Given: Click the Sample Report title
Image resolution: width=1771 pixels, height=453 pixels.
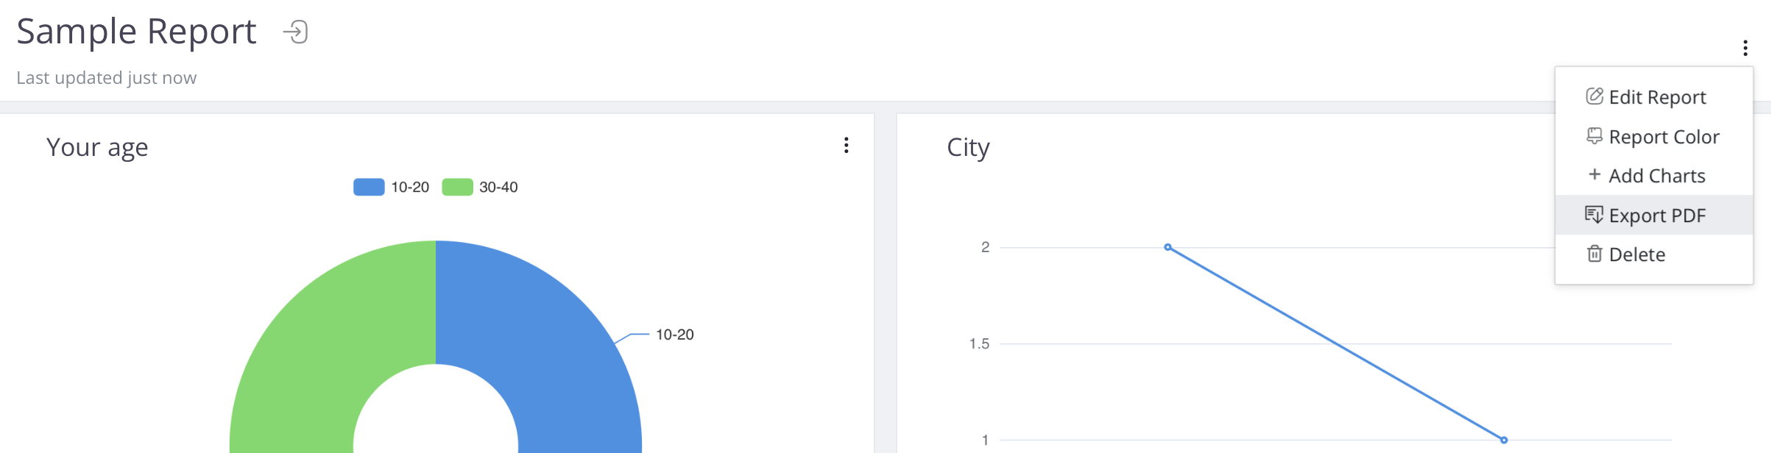Looking at the screenshot, I should [136, 32].
